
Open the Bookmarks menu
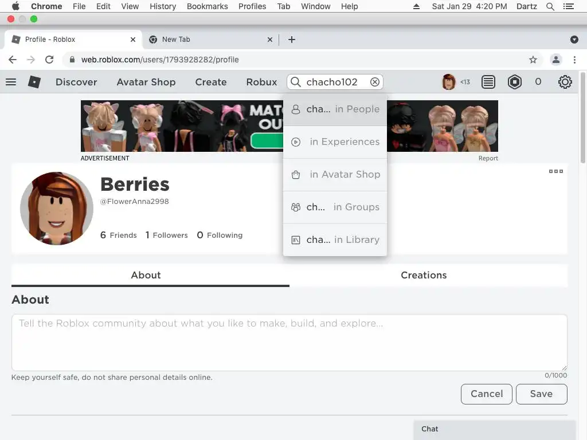pos(207,6)
